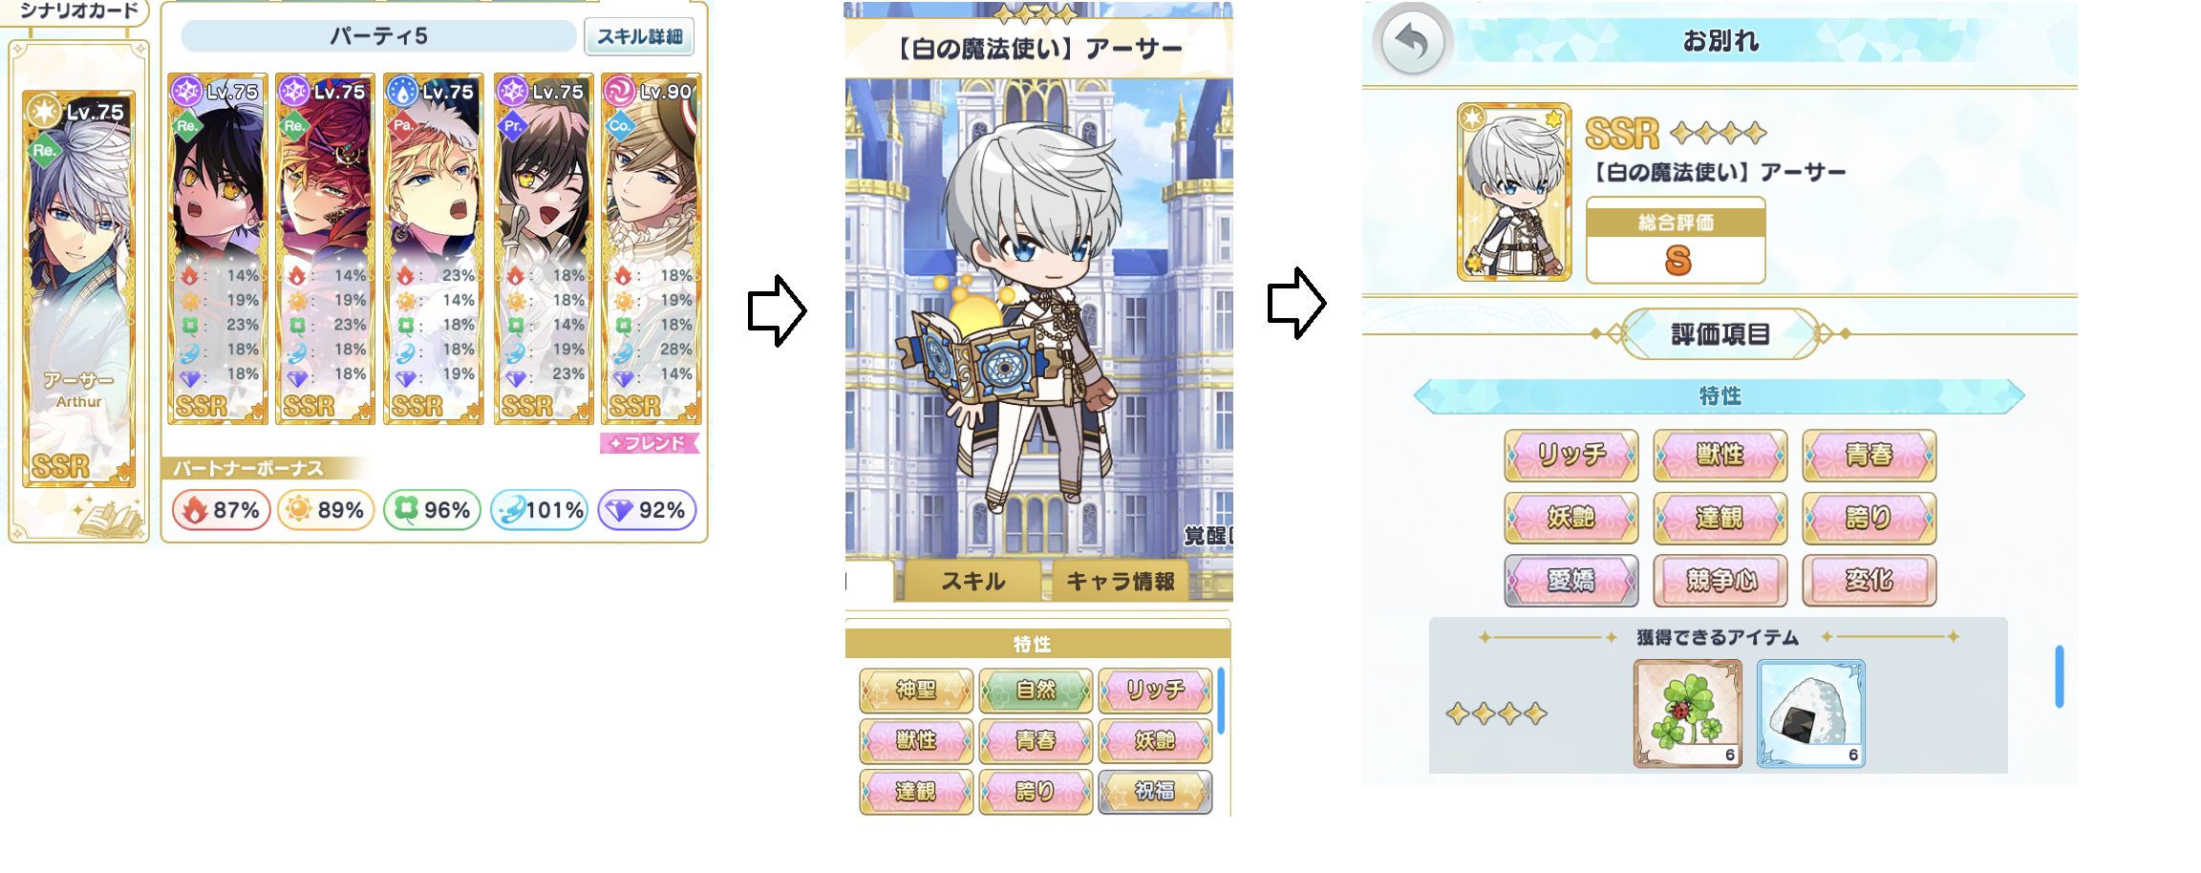Click the wave stat 101% partner bonus
Screen dimensions: 2201x873
540,510
